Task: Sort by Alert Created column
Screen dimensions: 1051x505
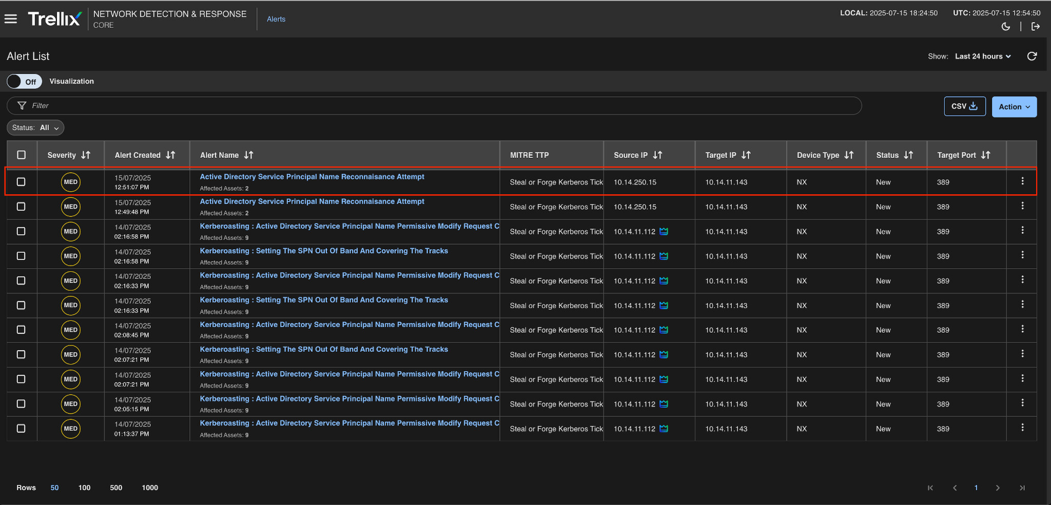Action: tap(170, 155)
